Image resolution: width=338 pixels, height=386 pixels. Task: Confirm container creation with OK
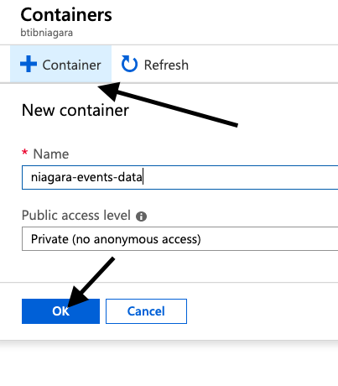coord(60,311)
